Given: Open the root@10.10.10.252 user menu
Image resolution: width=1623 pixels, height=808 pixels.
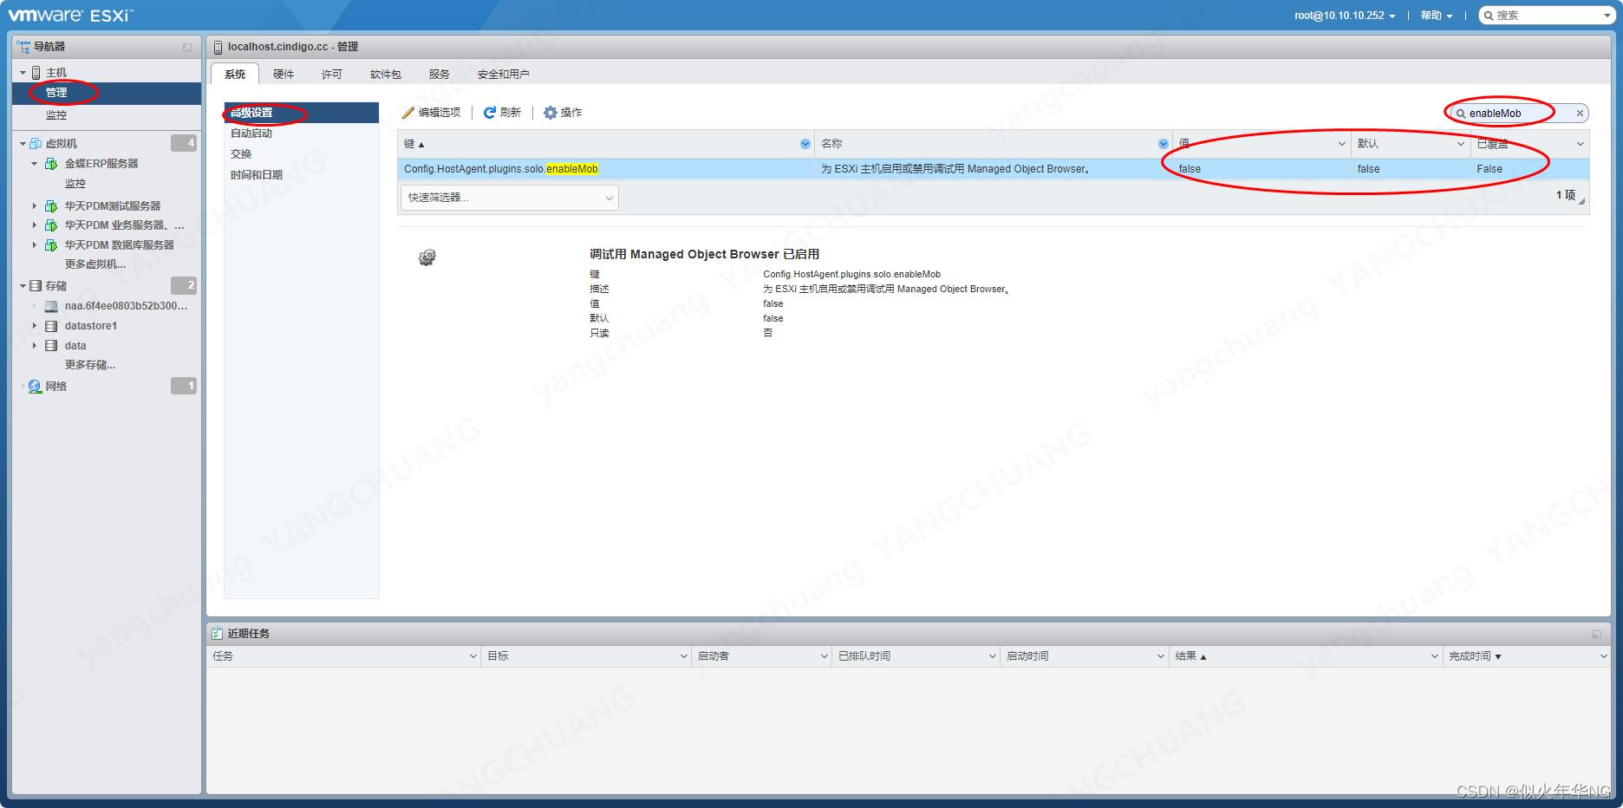Looking at the screenshot, I should coord(1345,16).
